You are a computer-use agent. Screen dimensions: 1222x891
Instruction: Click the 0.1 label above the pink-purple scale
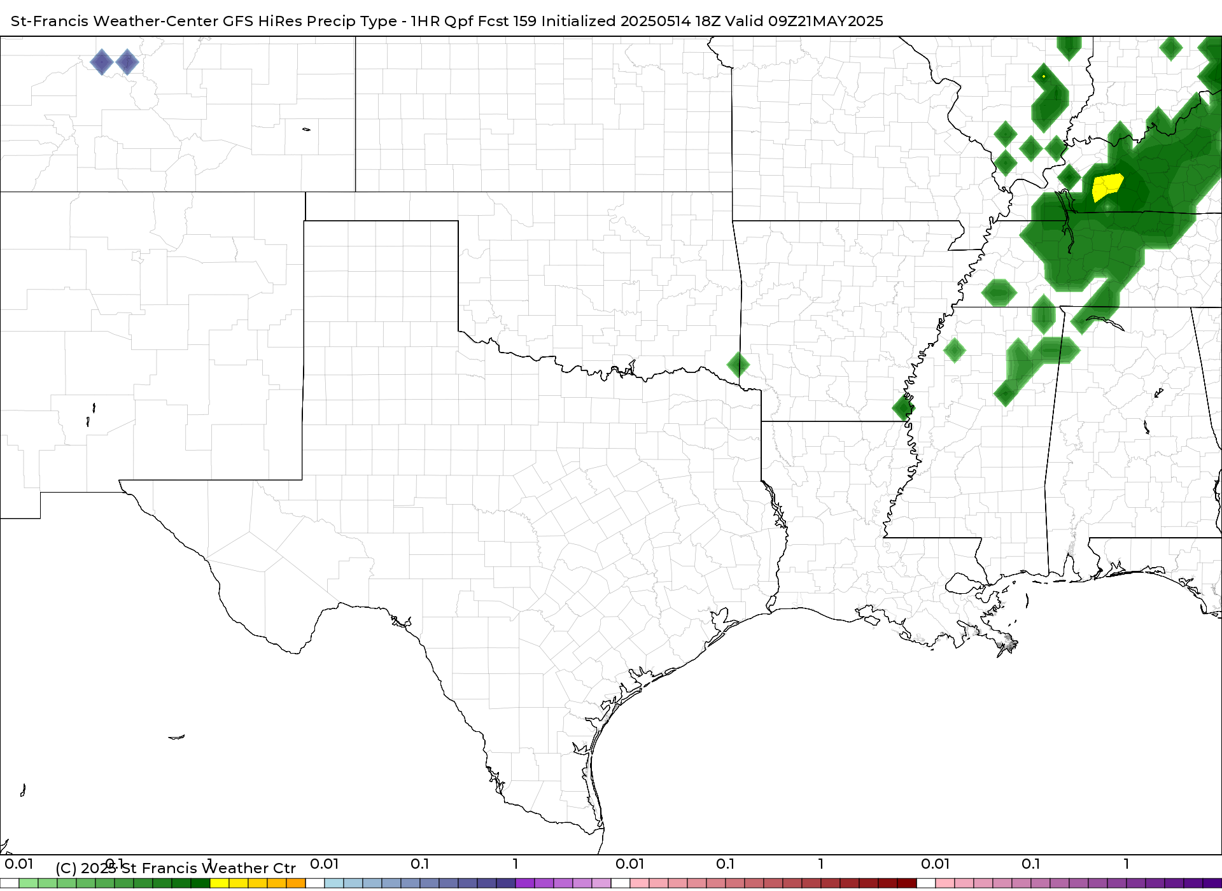[x=1031, y=864]
